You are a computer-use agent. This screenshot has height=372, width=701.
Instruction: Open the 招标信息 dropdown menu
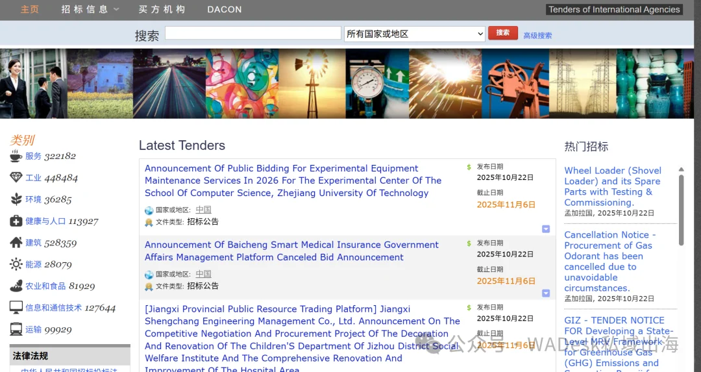90,9
